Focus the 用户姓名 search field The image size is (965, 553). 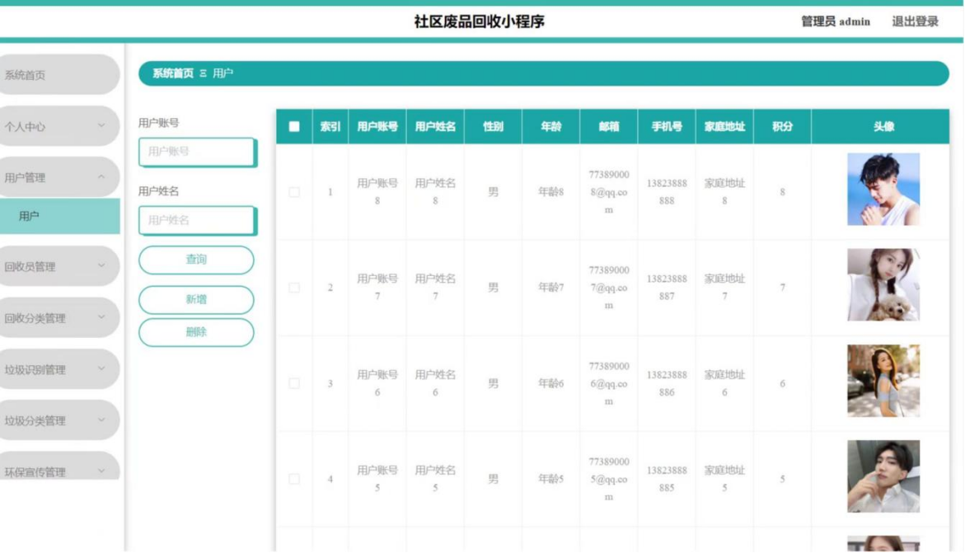pyautogui.click(x=197, y=221)
